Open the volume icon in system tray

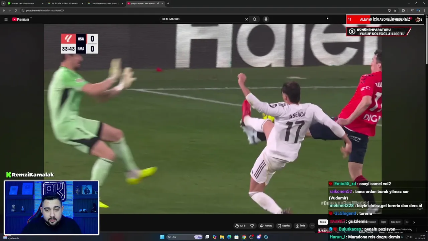pos(411,237)
